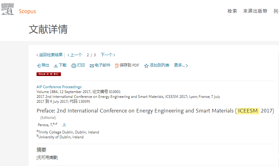Click the Elsevier tree logo

7,9
